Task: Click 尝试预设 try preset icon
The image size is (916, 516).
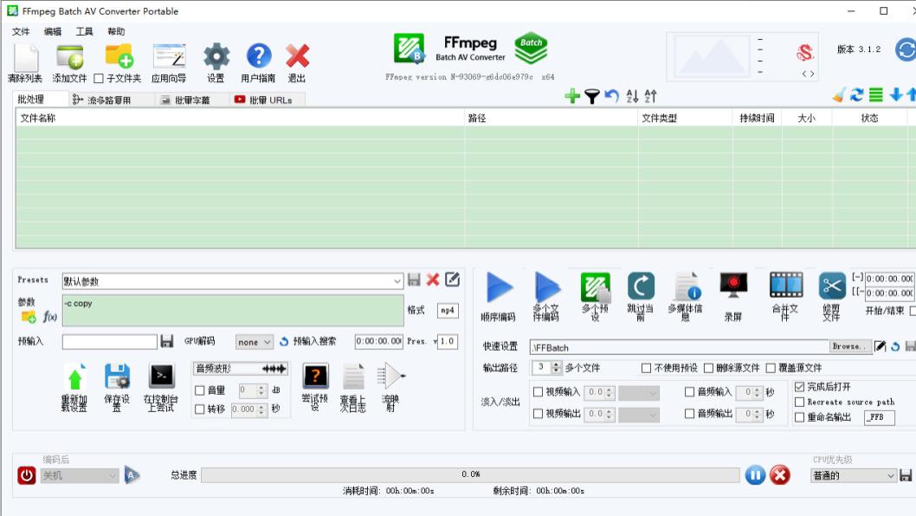Action: click(315, 377)
